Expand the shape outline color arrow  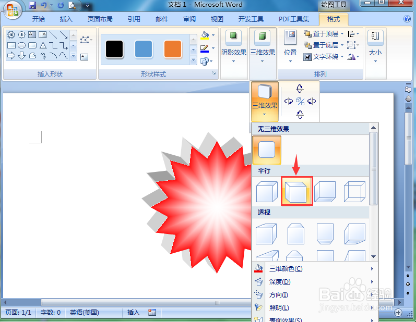pos(213,48)
